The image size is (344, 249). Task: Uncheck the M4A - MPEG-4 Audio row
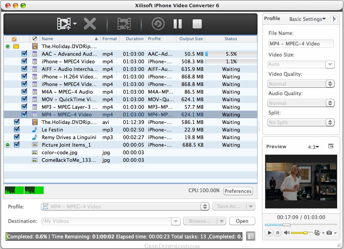click(24, 91)
